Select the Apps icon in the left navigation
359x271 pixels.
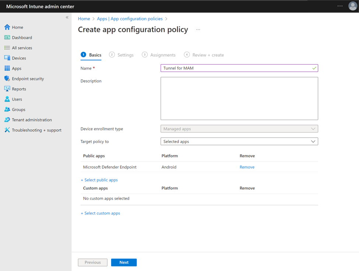click(16, 68)
